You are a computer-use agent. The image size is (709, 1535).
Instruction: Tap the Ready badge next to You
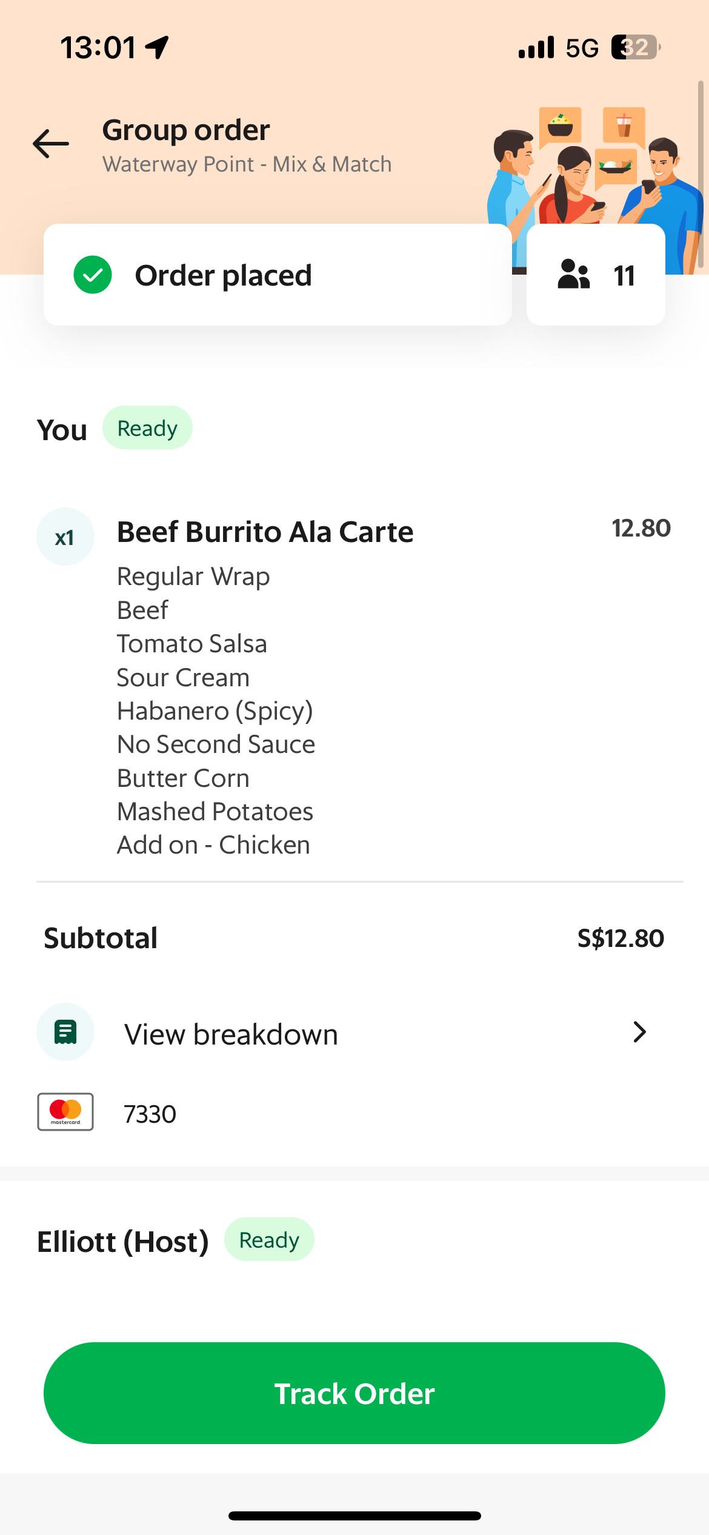pyautogui.click(x=147, y=427)
